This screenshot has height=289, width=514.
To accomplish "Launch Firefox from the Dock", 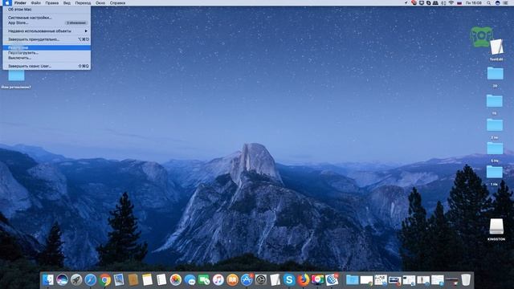I will point(304,280).
